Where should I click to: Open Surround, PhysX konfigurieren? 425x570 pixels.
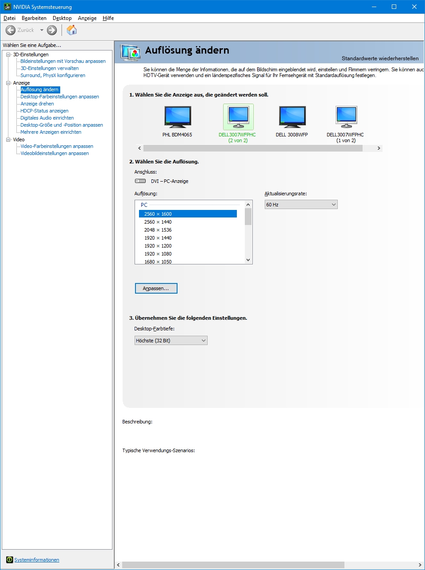point(53,75)
